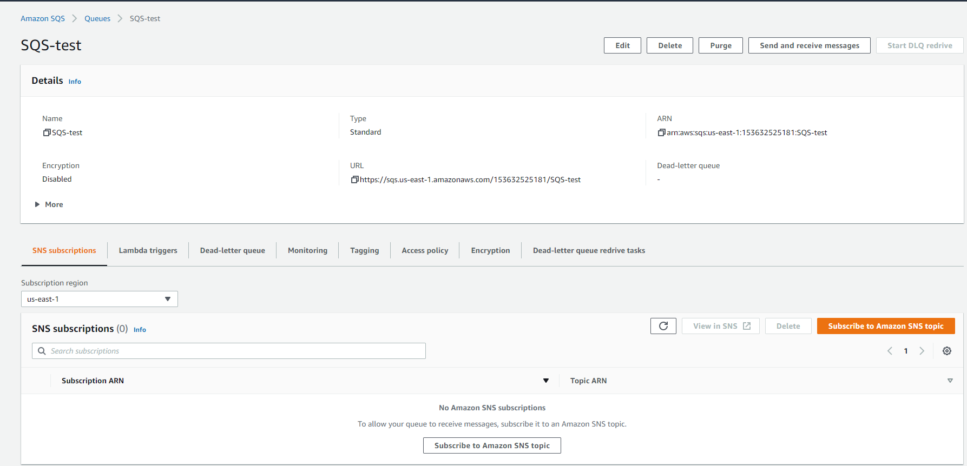967x466 pixels.
Task: Go to Amazon SQS breadcrumb link
Action: coord(43,18)
